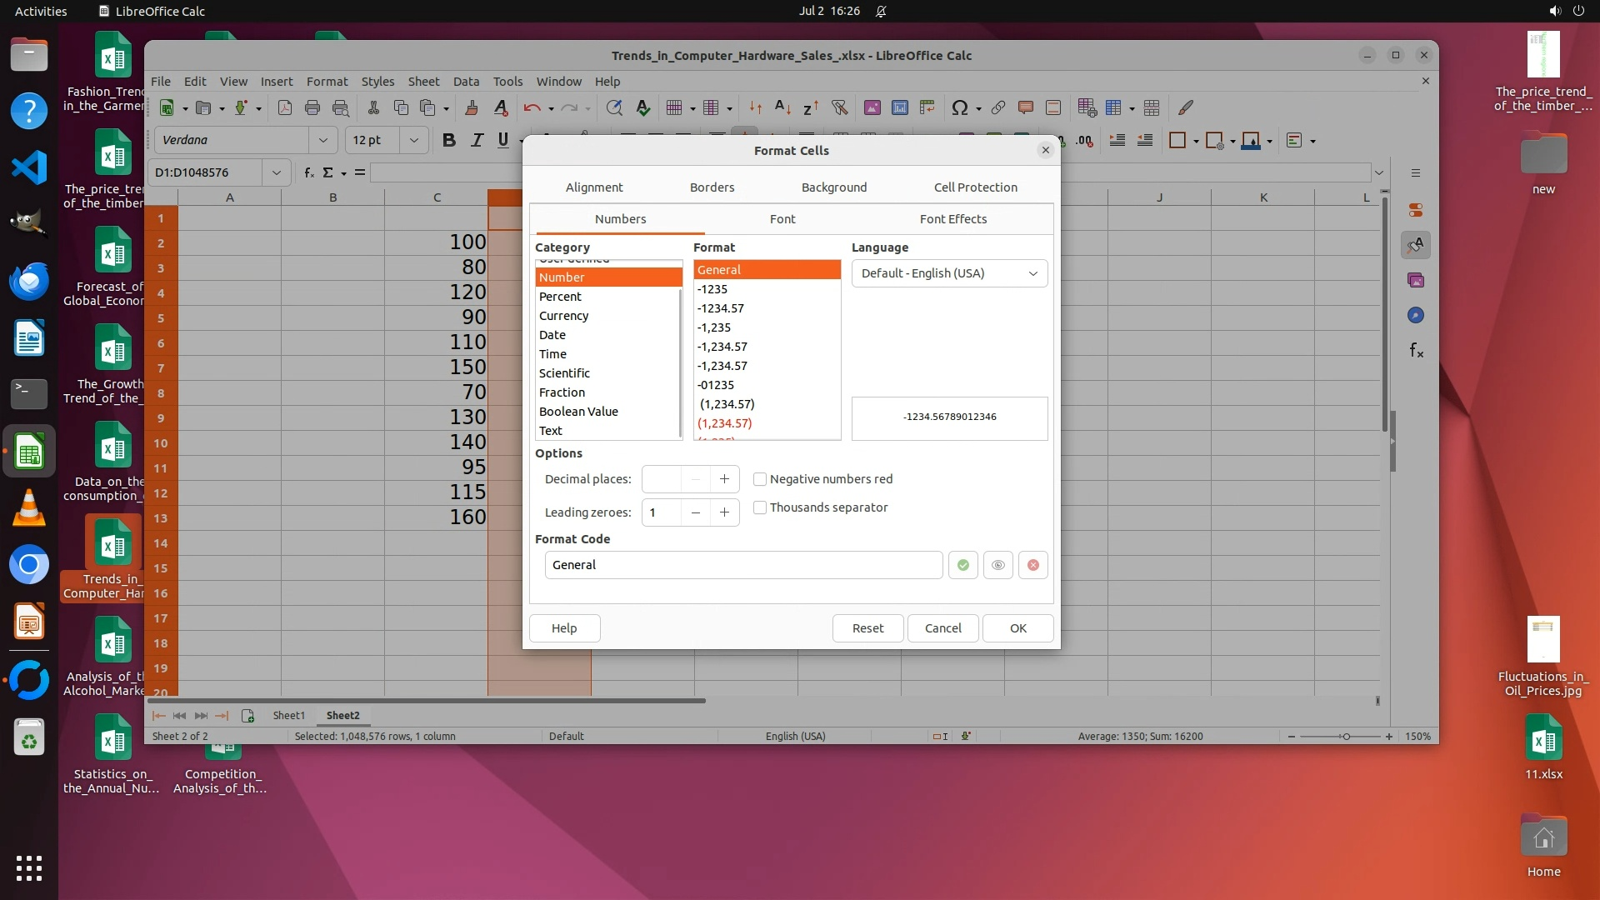Click the OK button in Format Cells
1600x900 pixels.
1017,628
